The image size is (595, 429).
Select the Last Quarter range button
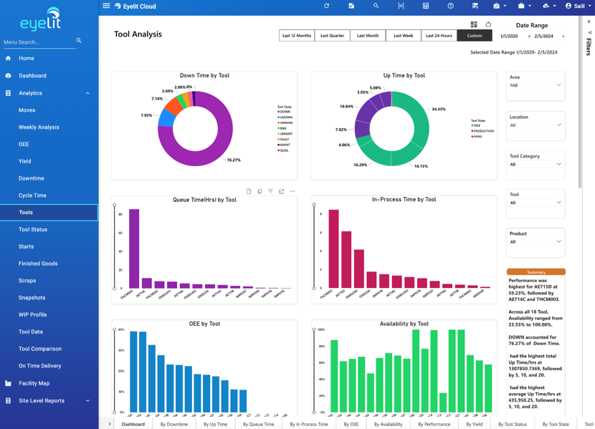[x=332, y=36]
